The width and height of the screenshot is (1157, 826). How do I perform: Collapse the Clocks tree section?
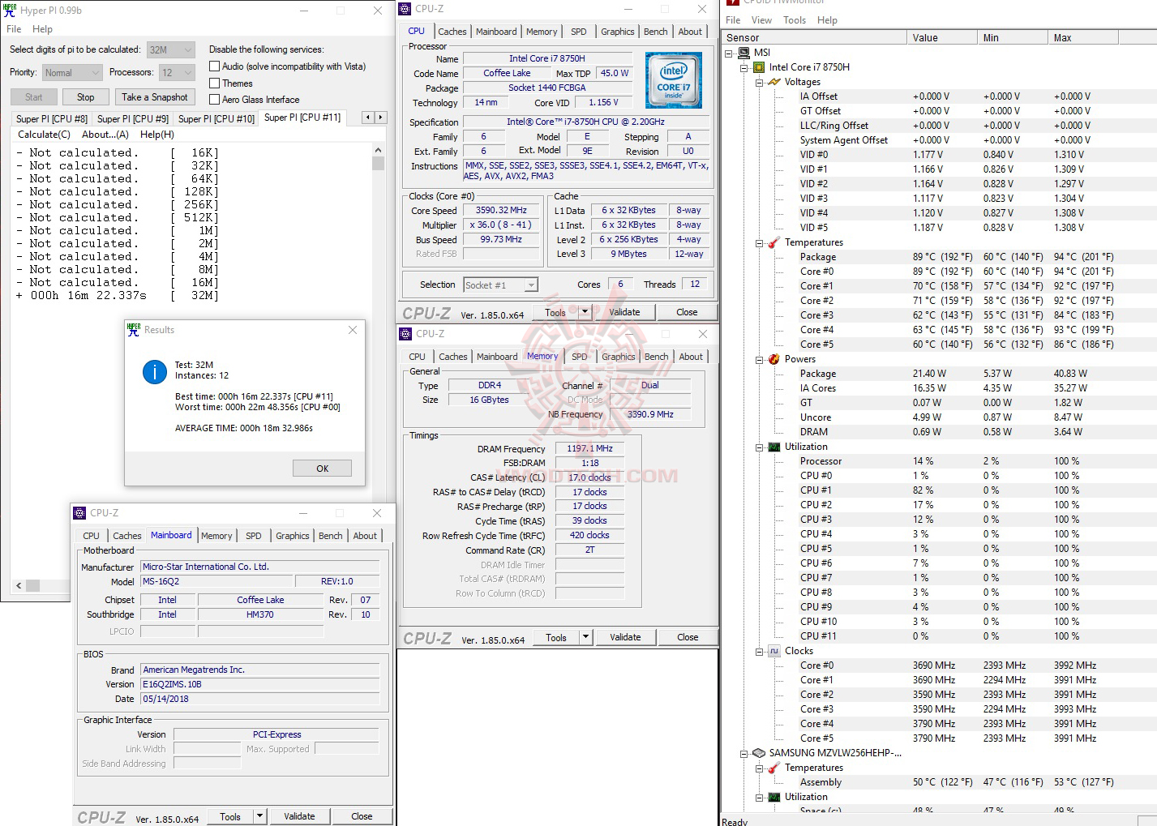(x=760, y=651)
